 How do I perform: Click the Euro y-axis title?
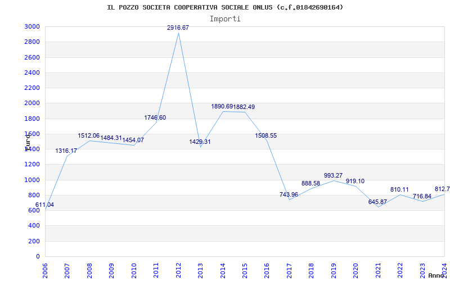[x=28, y=143]
